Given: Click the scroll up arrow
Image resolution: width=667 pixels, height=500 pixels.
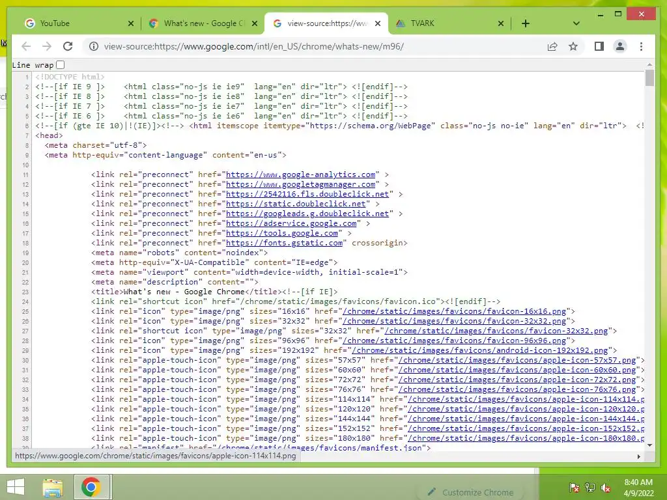Looking at the screenshot, I should tap(649, 64).
